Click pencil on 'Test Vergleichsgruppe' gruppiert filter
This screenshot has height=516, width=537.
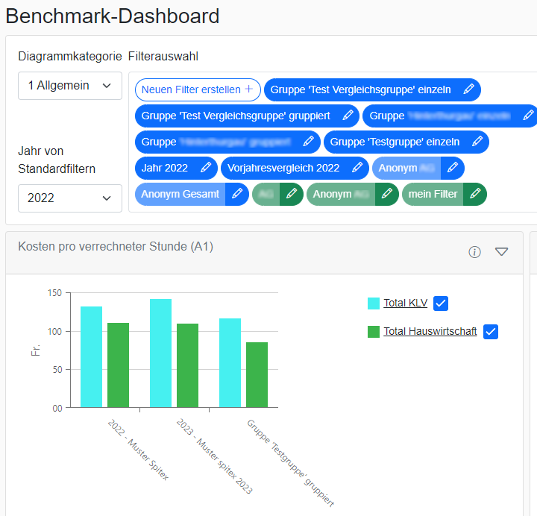pos(348,116)
